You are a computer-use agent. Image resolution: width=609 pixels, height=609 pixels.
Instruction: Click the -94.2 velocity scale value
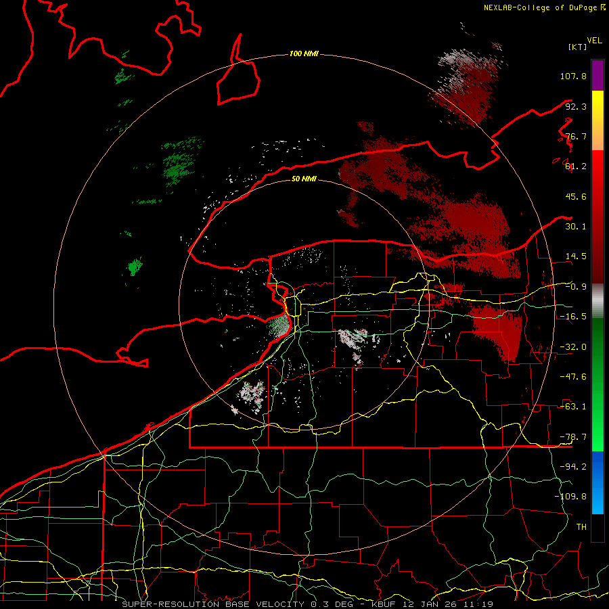click(573, 467)
